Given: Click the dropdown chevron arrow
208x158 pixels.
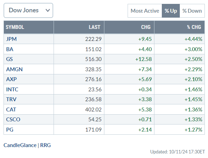Looking at the screenshot, I should click(x=48, y=11).
